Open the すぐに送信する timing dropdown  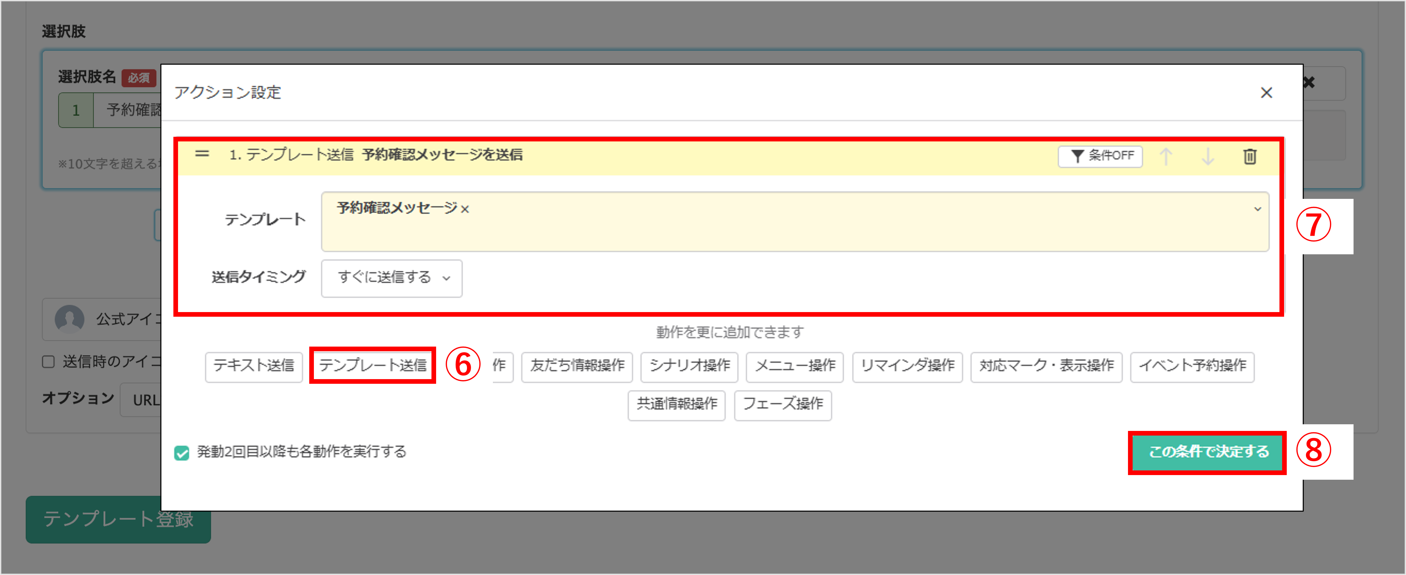tap(391, 279)
